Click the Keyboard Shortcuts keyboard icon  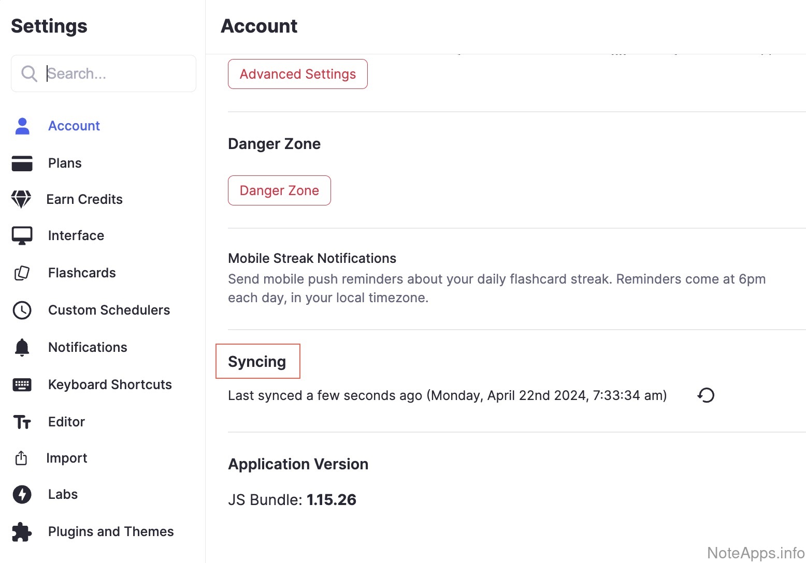click(x=22, y=384)
